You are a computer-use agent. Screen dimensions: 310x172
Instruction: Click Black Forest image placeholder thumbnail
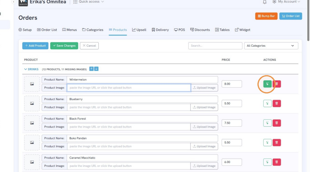point(32,123)
